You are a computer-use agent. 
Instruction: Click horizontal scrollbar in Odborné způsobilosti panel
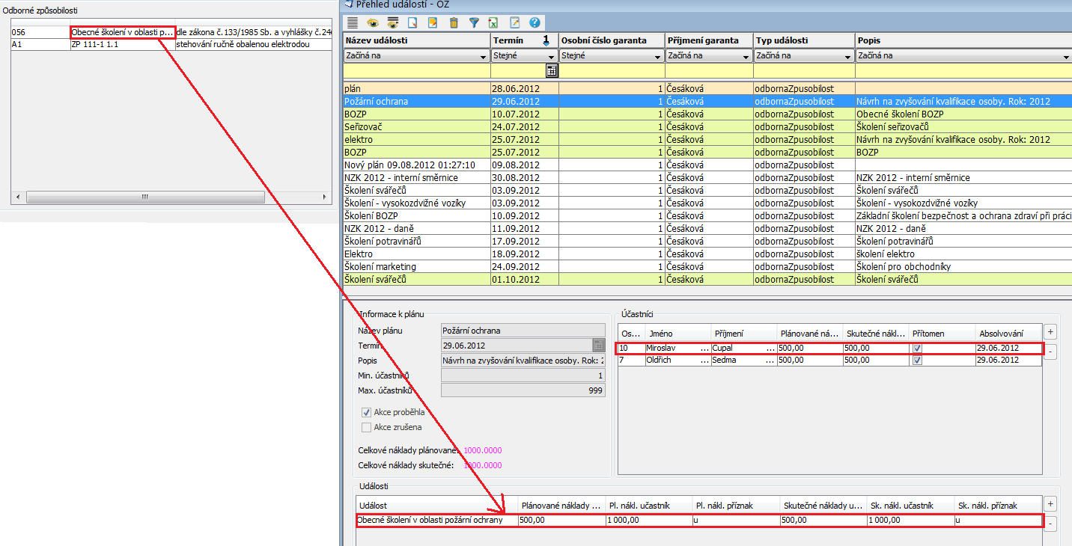click(144, 197)
